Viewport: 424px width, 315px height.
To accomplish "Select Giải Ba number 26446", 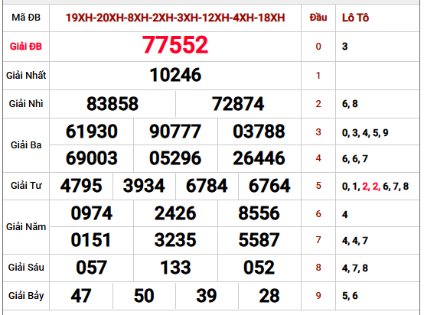I will (x=259, y=158).
